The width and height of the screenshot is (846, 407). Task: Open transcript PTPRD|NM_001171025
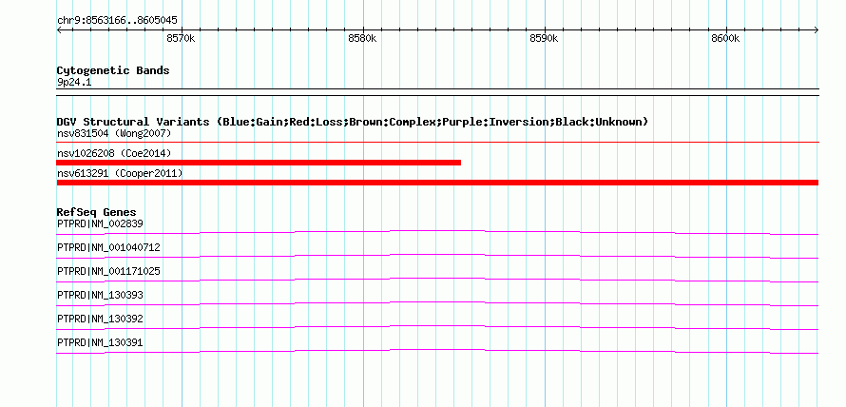pyautogui.click(x=108, y=271)
